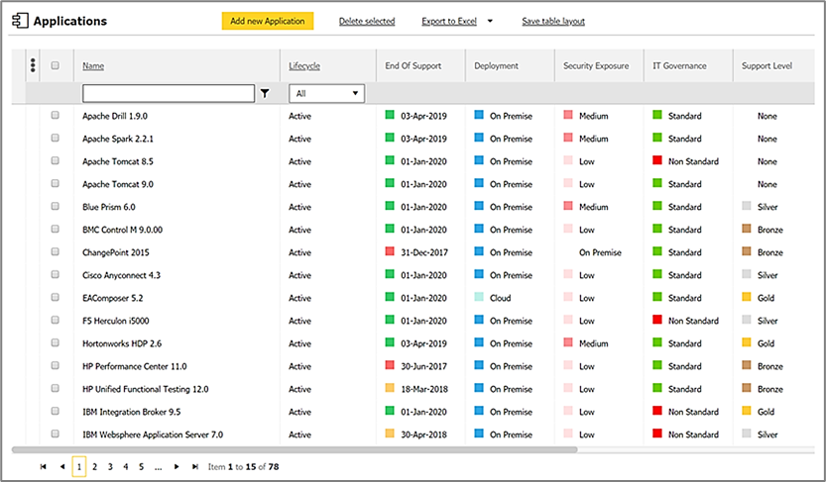Image resolution: width=826 pixels, height=482 pixels.
Task: Click the Name filter text input field
Action: pos(168,93)
